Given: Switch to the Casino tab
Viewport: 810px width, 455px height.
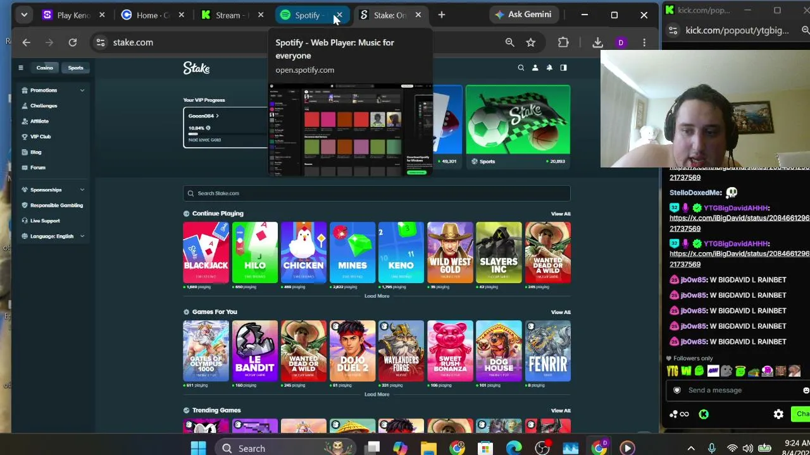Looking at the screenshot, I should 44,68.
